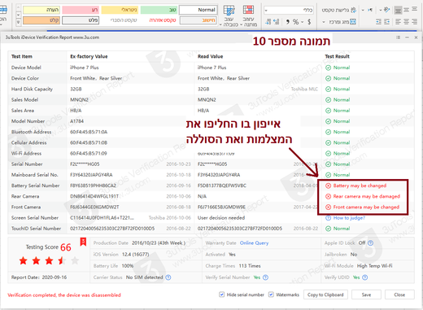Apply top align in Excel ribbon
The image size is (423, 310).
[x=414, y=10]
